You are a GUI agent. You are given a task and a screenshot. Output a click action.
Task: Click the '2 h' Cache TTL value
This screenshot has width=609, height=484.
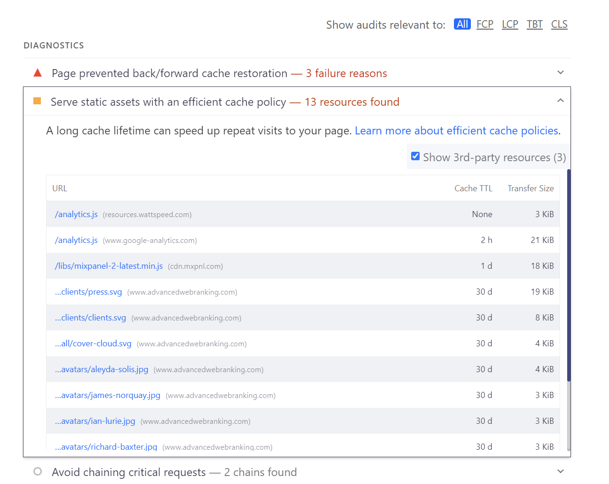(486, 240)
